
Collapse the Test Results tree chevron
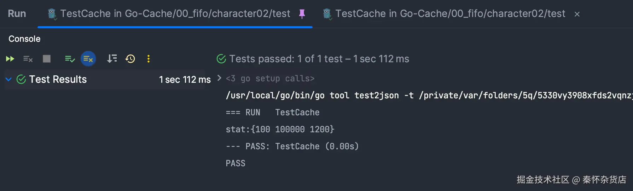point(8,79)
